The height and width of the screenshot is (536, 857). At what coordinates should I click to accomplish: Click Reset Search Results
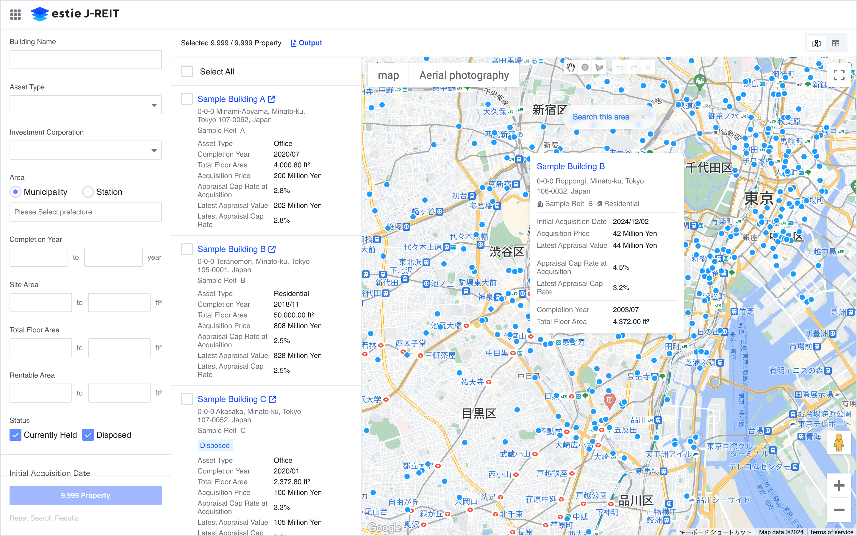click(44, 518)
